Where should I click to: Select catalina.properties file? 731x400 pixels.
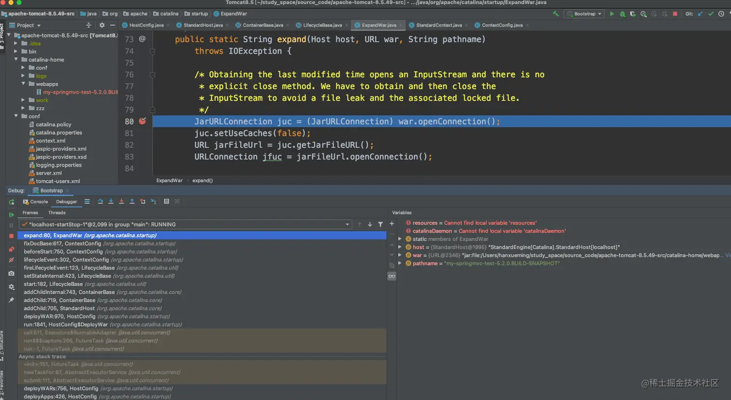(x=58, y=132)
